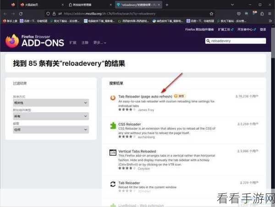The width and height of the screenshot is (275, 207).
Task: Open the Firefox hamburger application menu
Action: coord(269,14)
